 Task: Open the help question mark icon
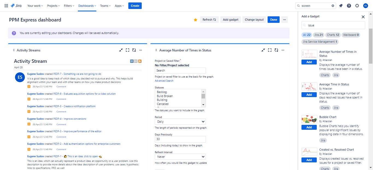tap(349, 6)
